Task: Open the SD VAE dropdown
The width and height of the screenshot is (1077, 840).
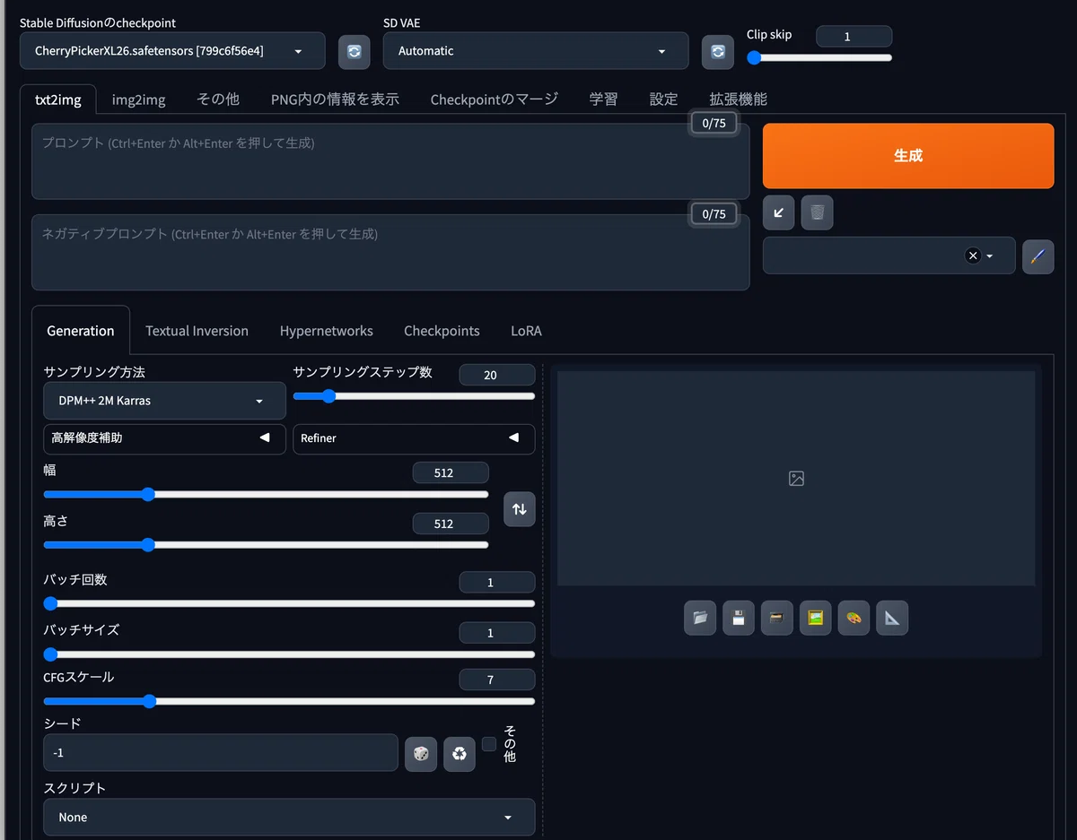Action: click(x=536, y=51)
